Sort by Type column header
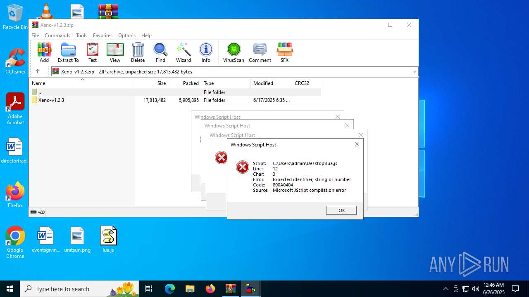Image resolution: width=529 pixels, height=297 pixels. (x=226, y=83)
